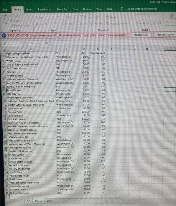Click the formula bar Enter checkmark icon
This screenshot has width=176, height=206.
39,43
